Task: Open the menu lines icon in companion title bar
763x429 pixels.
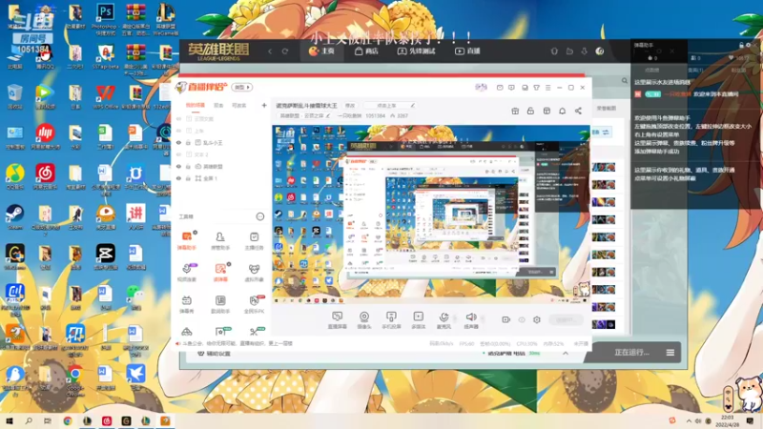Action: (x=547, y=88)
